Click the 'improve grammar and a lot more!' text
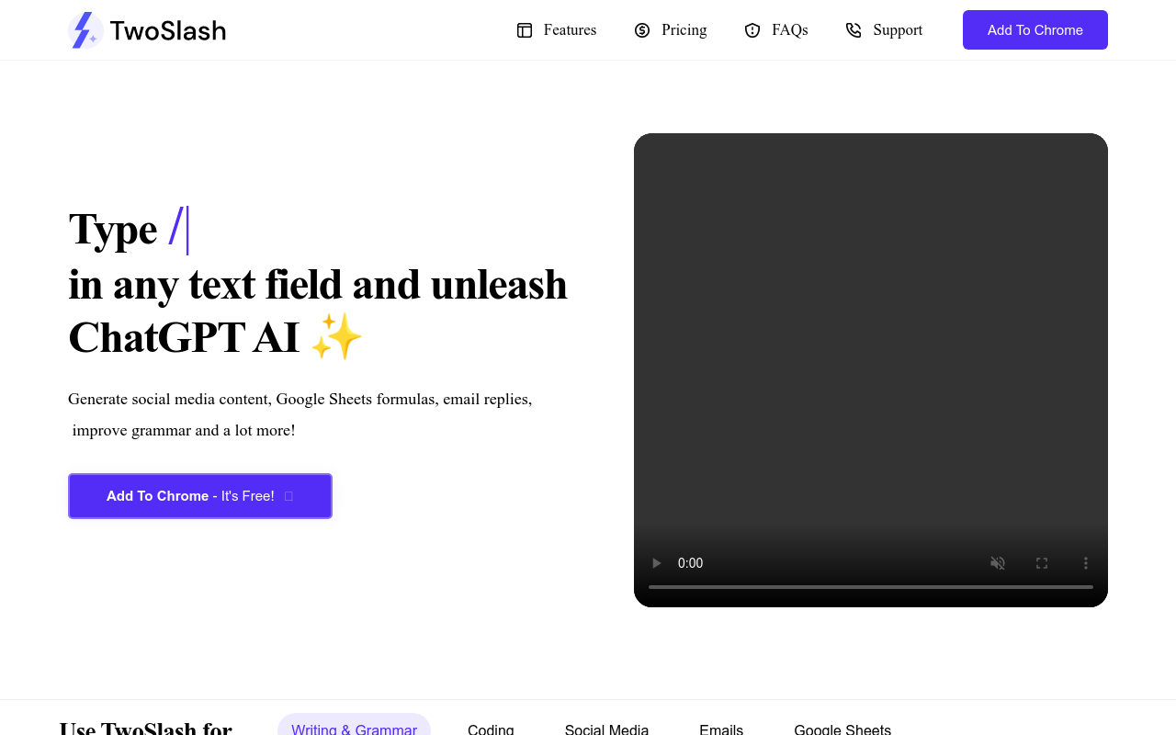 click(184, 430)
